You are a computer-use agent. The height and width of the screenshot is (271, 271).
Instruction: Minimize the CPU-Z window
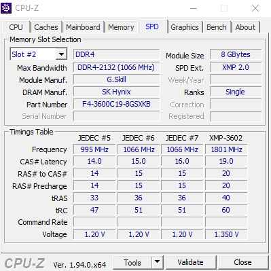pyautogui.click(x=194, y=8)
